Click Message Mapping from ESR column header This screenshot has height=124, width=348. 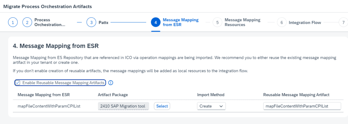(44, 95)
